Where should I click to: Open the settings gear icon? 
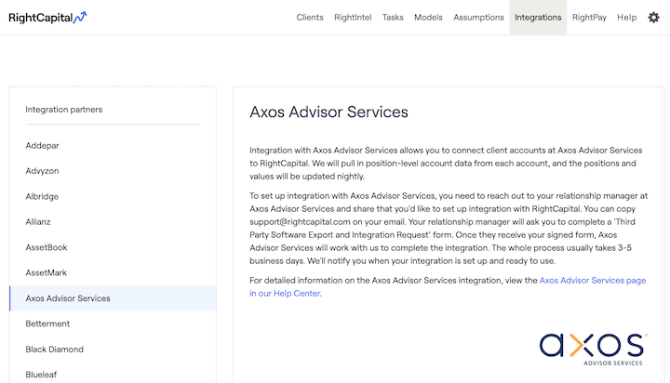pos(653,17)
